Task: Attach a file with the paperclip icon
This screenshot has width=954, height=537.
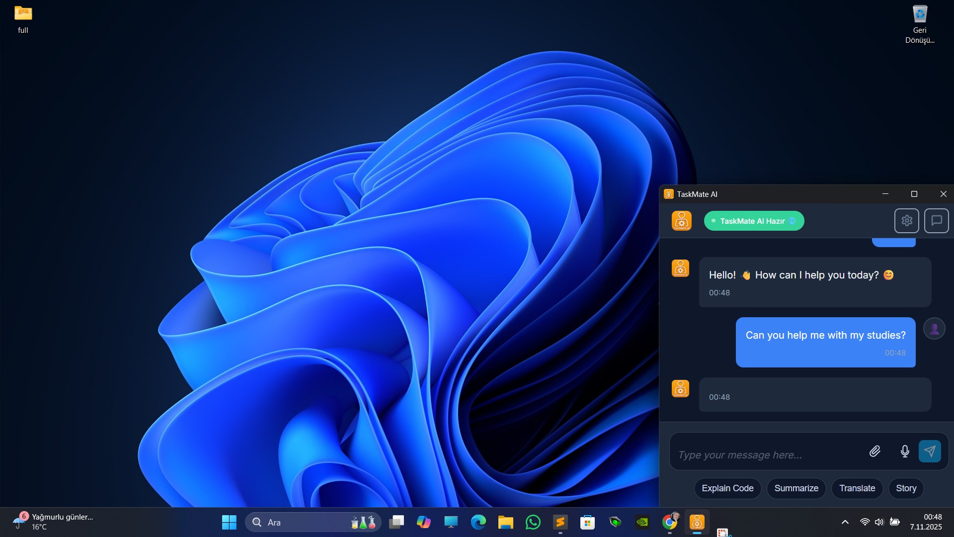Action: pyautogui.click(x=874, y=451)
